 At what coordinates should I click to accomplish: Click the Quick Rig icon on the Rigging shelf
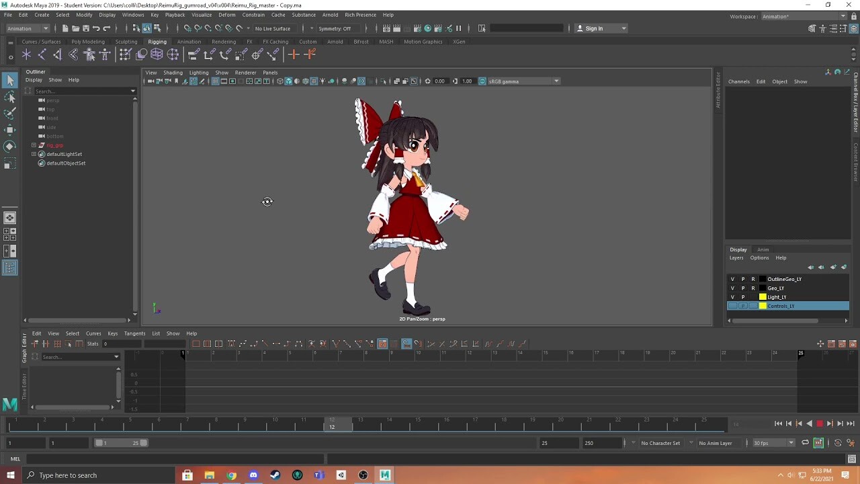[88, 54]
